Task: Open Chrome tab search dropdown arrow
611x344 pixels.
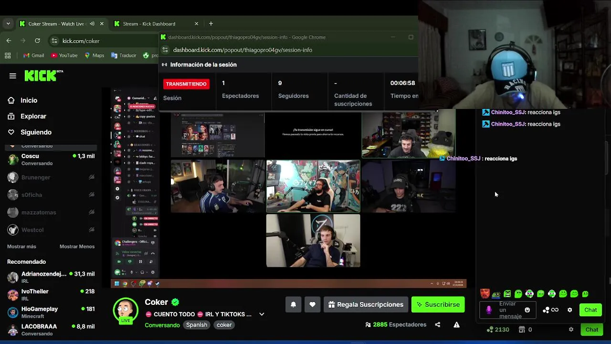Action: coord(8,23)
